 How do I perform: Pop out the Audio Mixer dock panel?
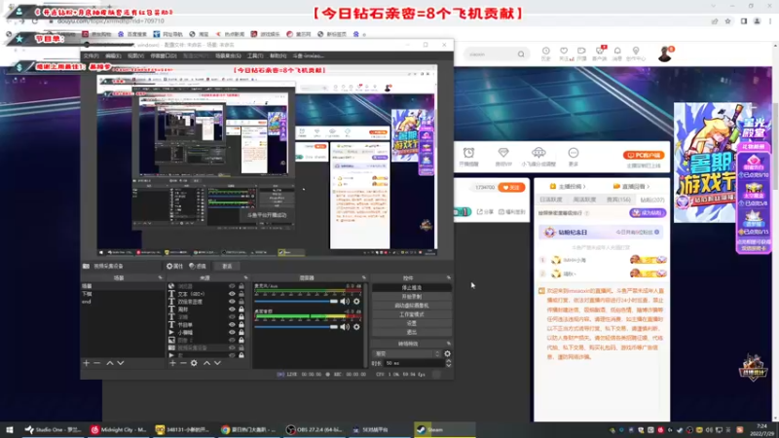coord(363,278)
